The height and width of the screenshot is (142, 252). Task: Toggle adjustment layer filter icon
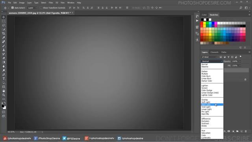(x=224, y=57)
